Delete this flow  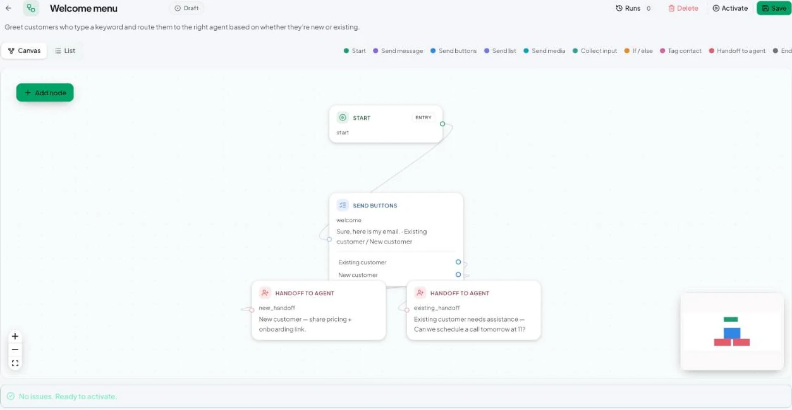[x=683, y=8]
